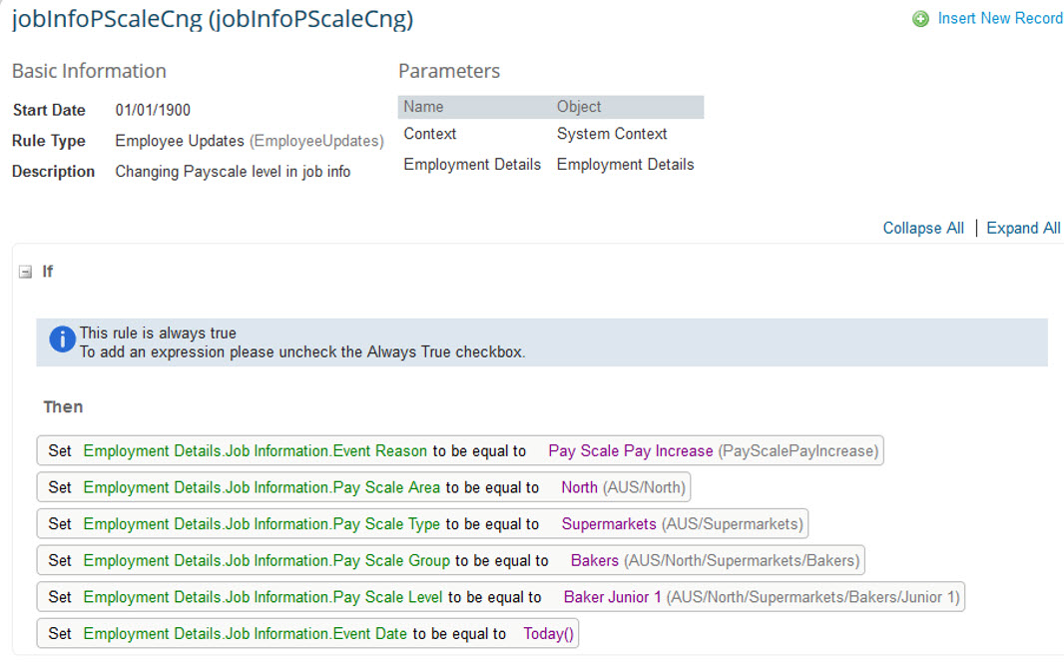Click the green plus Insert New Record icon
This screenshot has height=671, width=1064.
[x=920, y=19]
